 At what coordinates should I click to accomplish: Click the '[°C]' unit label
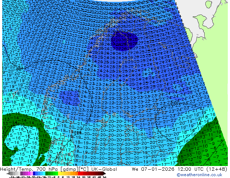[x=83, y=169]
